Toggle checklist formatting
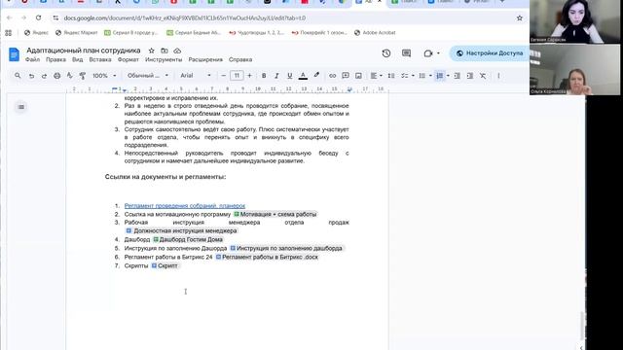Image resolution: width=623 pixels, height=350 pixels. pos(405,76)
